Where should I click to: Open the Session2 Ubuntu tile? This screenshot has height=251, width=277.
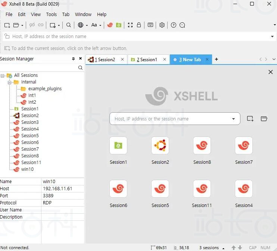tap(160, 145)
